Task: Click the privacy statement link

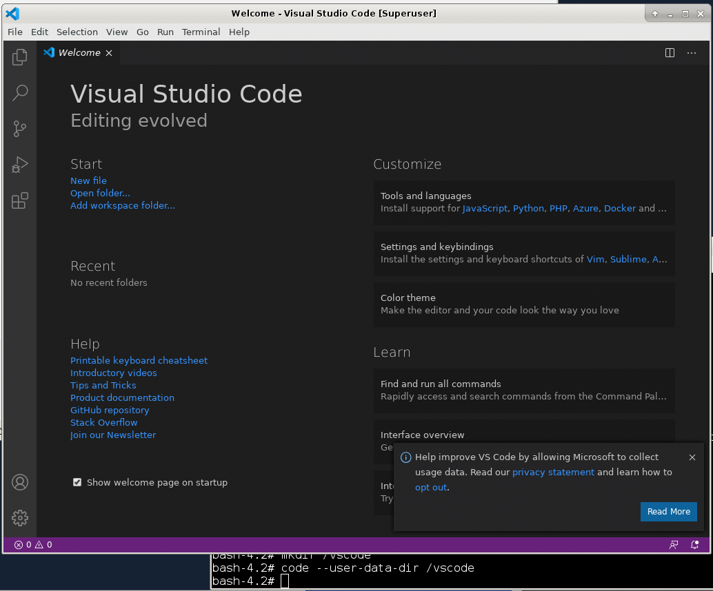Action: click(x=553, y=473)
